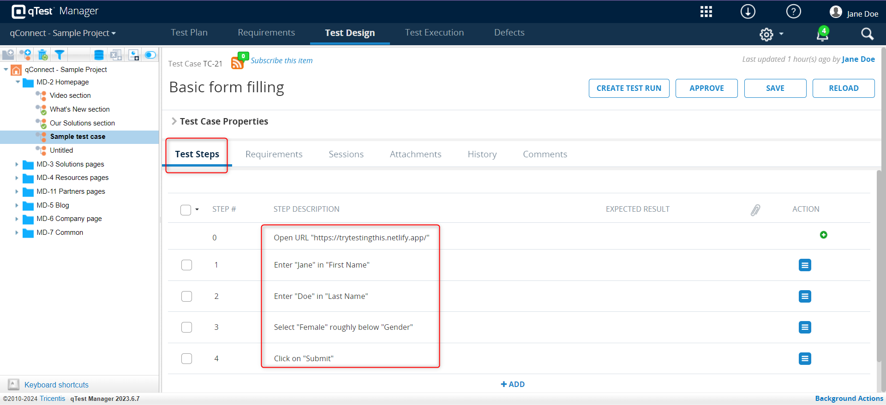
Task: Expand the MD-3 Solutions pages folder
Action: point(17,164)
